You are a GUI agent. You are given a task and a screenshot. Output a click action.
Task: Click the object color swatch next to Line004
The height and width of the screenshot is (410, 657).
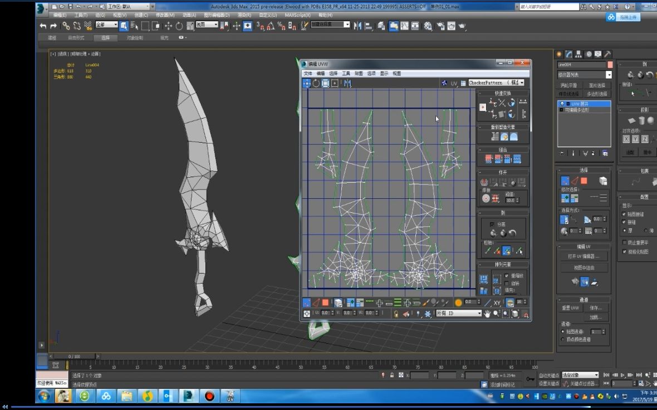tap(610, 65)
